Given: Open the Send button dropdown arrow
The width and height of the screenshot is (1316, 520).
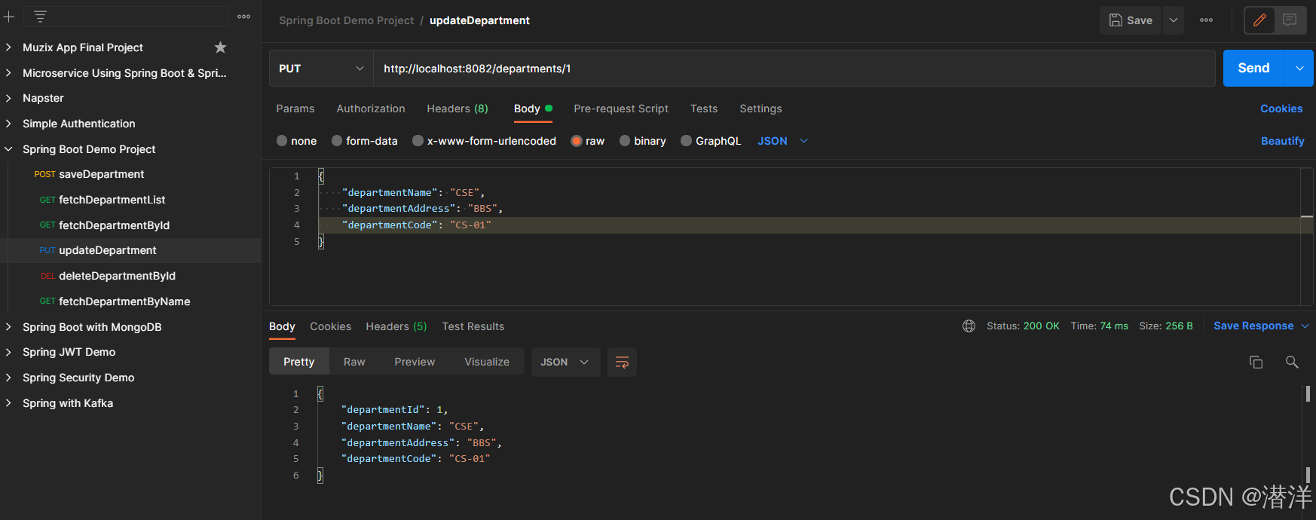Looking at the screenshot, I should (x=1299, y=69).
